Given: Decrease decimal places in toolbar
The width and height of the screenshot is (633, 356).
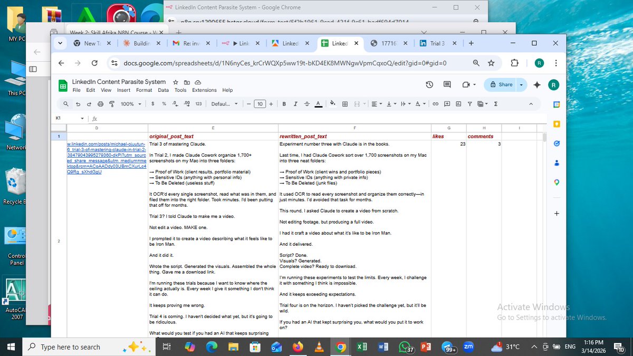Looking at the screenshot, I should [x=175, y=104].
